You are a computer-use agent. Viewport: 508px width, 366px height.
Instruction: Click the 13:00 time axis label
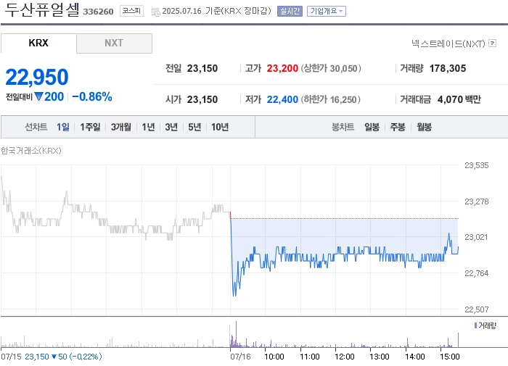pyautogui.click(x=380, y=357)
